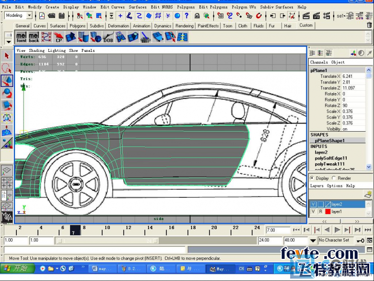Switch to the Custom shelf tab
Image resolution: width=374 pixels, height=281 pixels.
pyautogui.click(x=306, y=25)
